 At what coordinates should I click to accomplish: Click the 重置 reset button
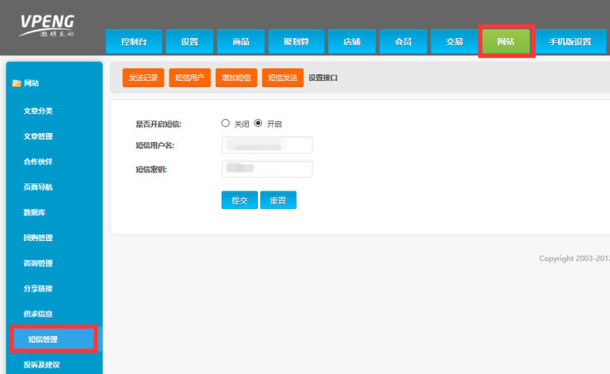click(278, 201)
